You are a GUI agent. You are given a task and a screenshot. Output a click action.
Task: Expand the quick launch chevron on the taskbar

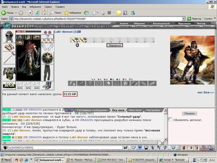click(31, 159)
